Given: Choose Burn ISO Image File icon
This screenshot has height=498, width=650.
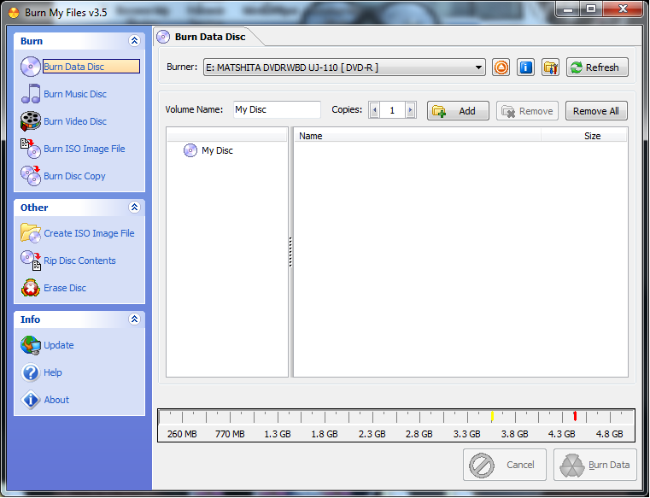Looking at the screenshot, I should point(31,149).
